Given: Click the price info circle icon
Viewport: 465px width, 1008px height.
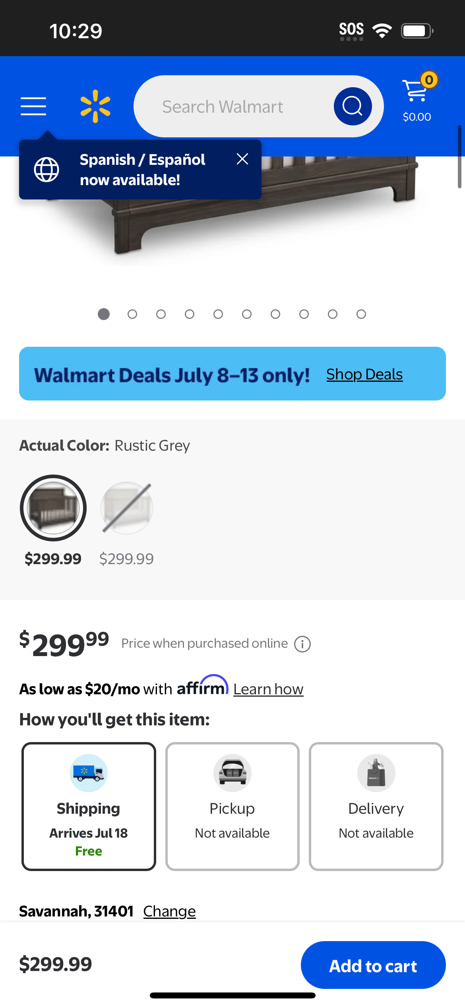Looking at the screenshot, I should pyautogui.click(x=302, y=644).
